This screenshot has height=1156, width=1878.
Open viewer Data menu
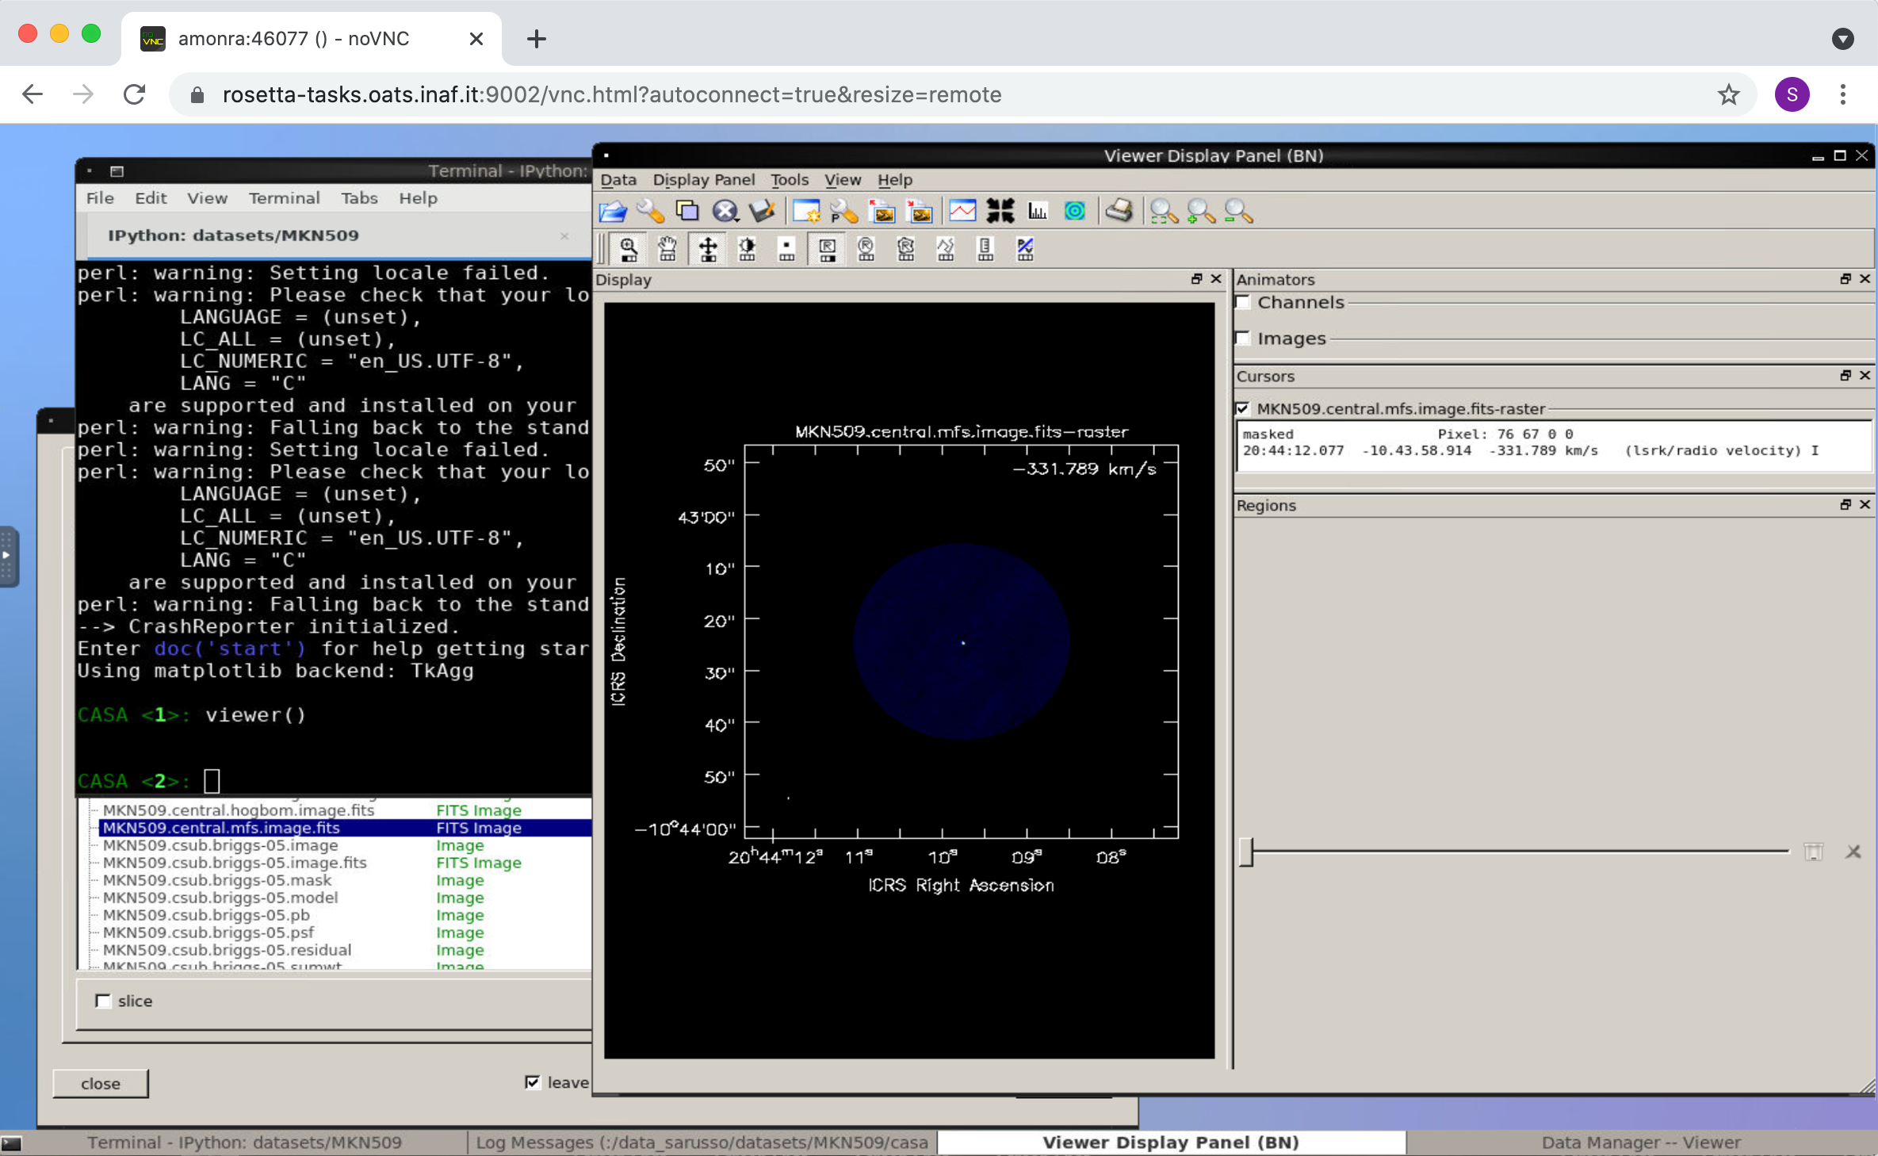[618, 180]
